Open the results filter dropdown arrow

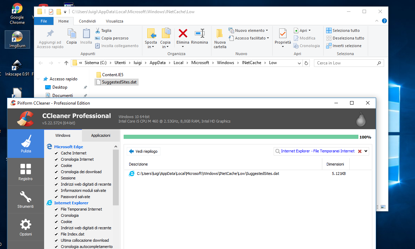tap(366, 151)
